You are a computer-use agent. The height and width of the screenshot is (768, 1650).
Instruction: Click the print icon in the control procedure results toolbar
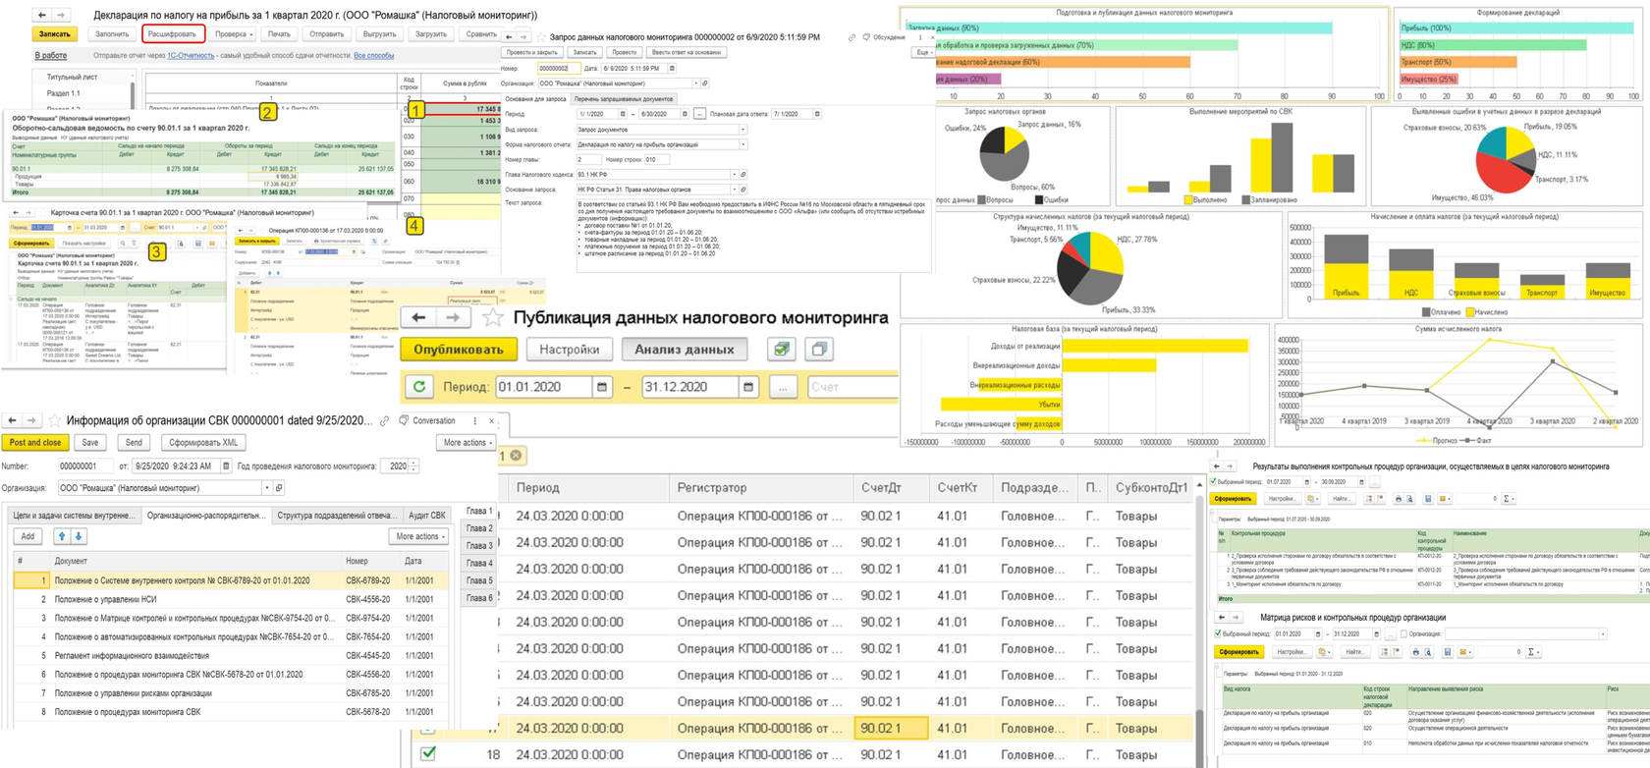pyautogui.click(x=1398, y=499)
